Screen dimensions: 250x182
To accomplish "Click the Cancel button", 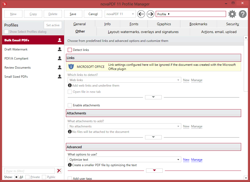I will (x=93, y=14).
